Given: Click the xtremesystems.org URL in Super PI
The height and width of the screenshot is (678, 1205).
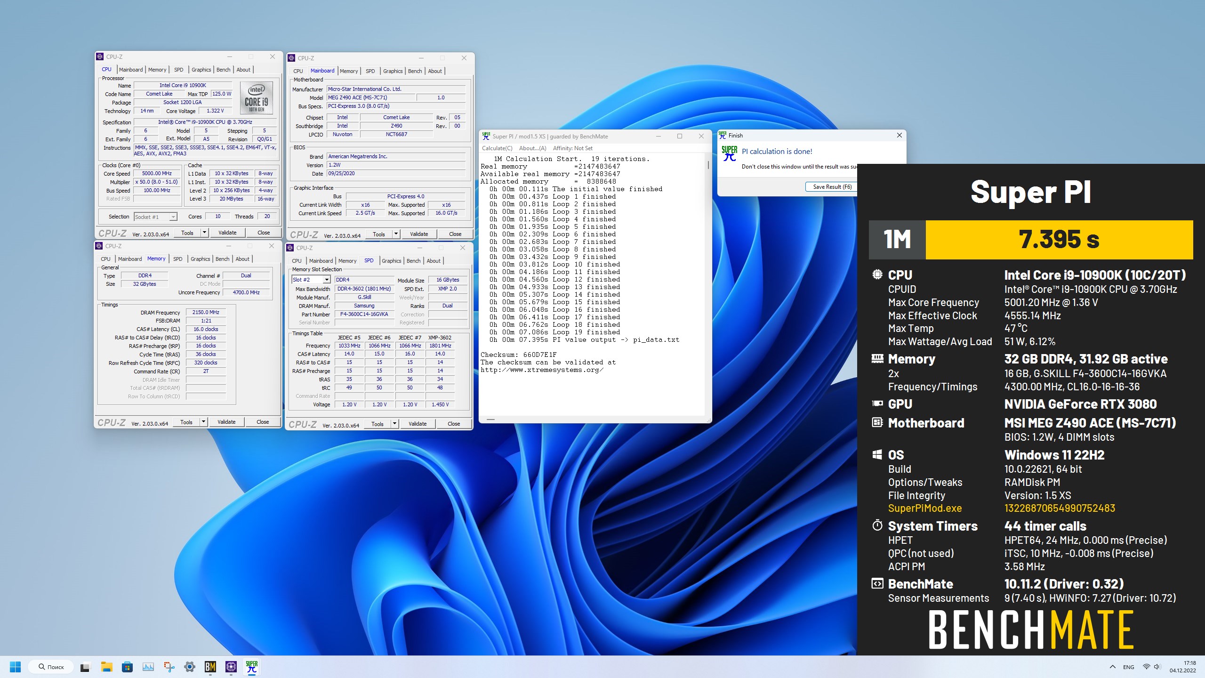Looking at the screenshot, I should point(542,370).
